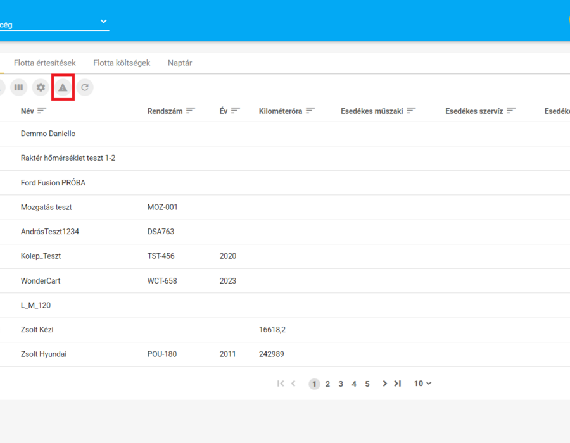This screenshot has height=443, width=570.
Task: Click the Zsolt Hyundai vehicle name
Action: coord(44,354)
